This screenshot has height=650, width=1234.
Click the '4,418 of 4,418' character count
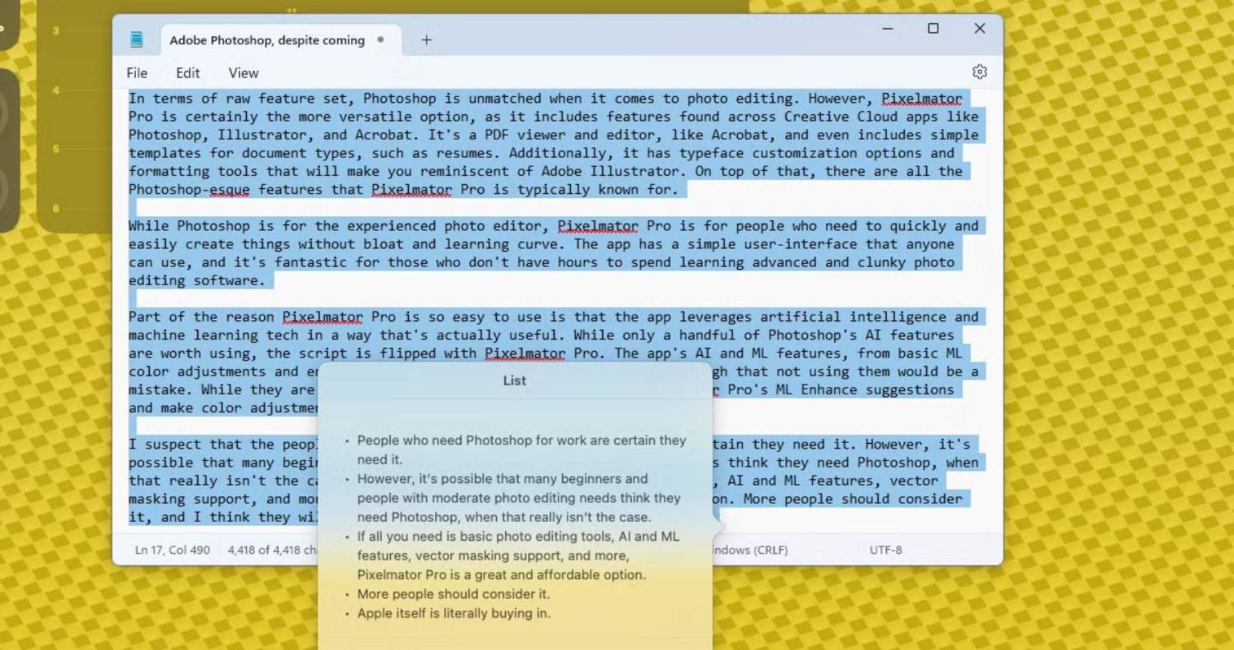pos(272,550)
